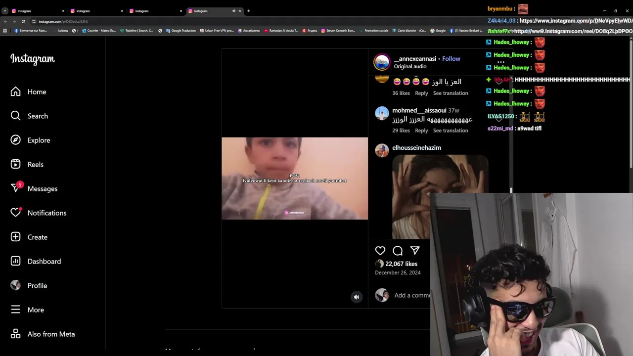633x356 pixels.
Task: Open the Trainline bookmark
Action: click(136, 31)
